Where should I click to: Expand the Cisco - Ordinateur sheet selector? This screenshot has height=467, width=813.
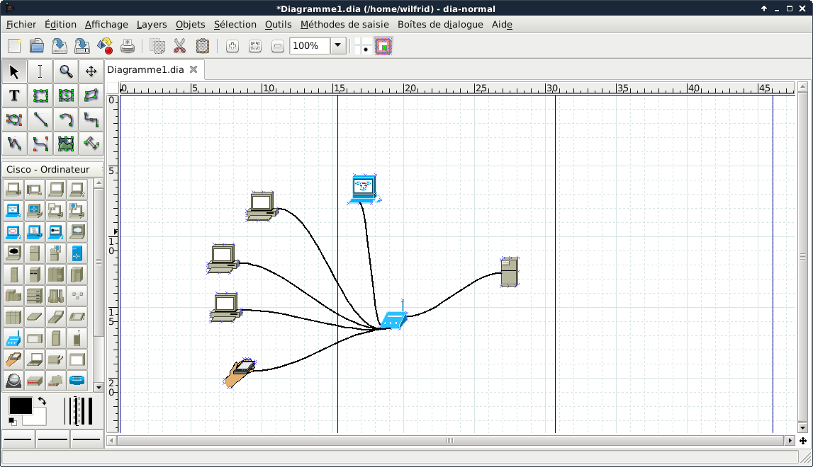click(52, 169)
